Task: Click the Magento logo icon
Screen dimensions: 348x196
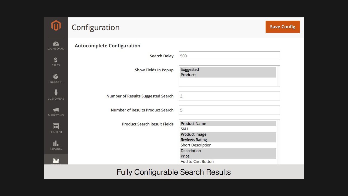Action: 56,26
